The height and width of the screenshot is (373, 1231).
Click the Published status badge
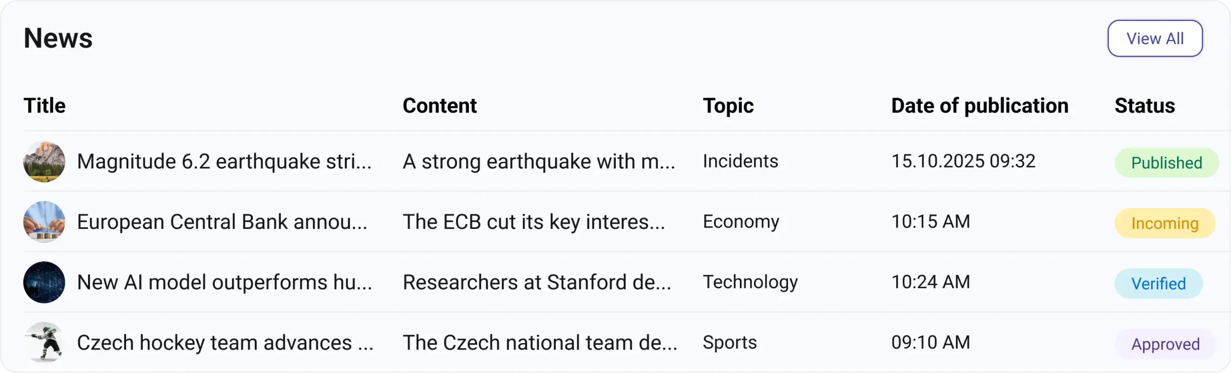pos(1166,163)
